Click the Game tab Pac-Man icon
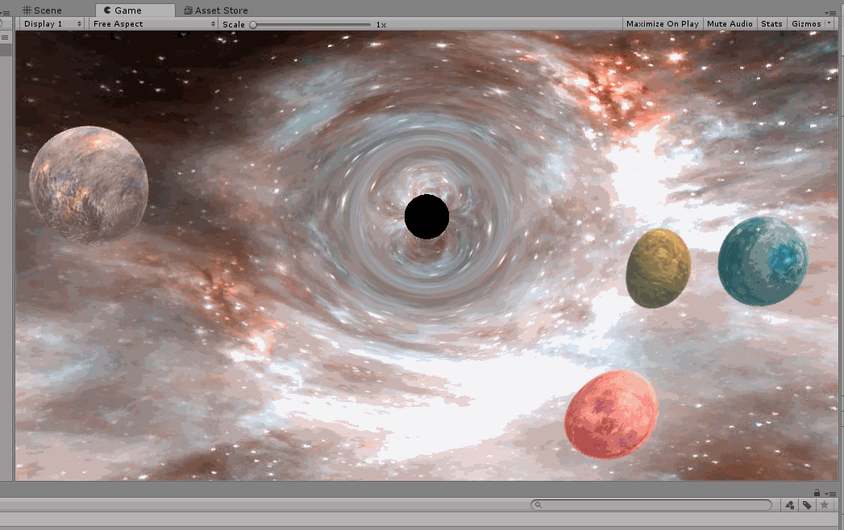The height and width of the screenshot is (530, 844). click(107, 10)
